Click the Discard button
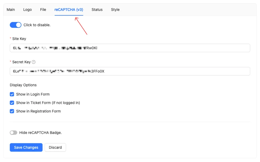This screenshot has height=162, width=260. coord(55,147)
